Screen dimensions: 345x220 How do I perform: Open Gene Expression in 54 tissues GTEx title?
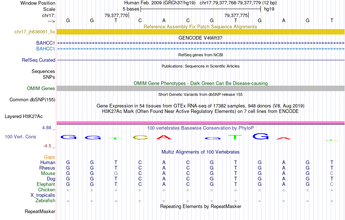pyautogui.click(x=200, y=106)
